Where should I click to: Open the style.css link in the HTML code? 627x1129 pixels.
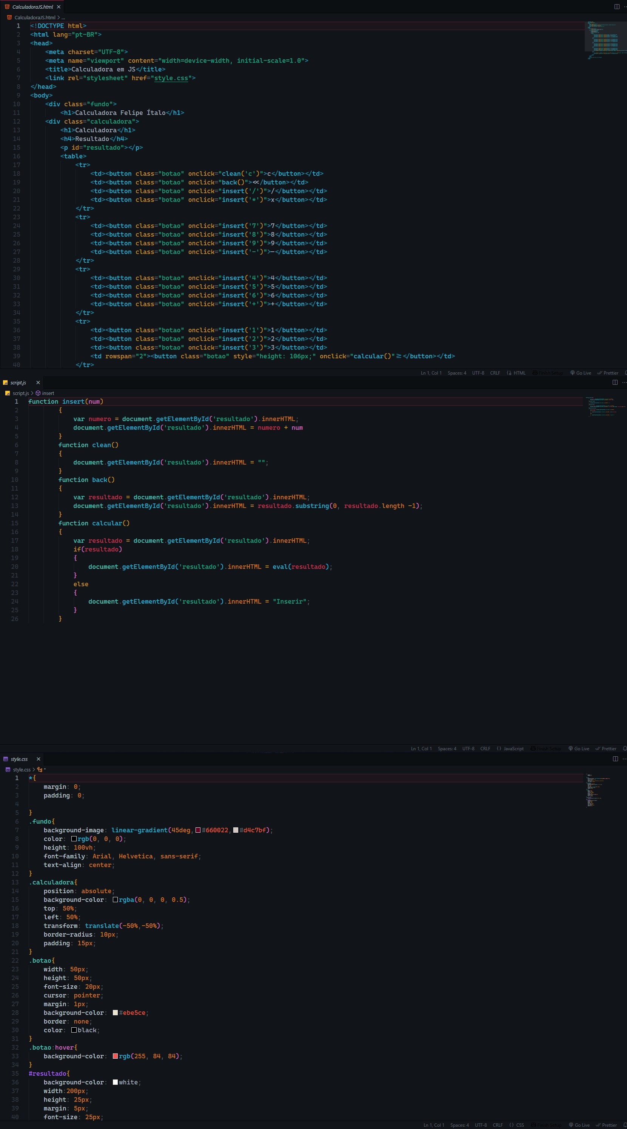[171, 78]
